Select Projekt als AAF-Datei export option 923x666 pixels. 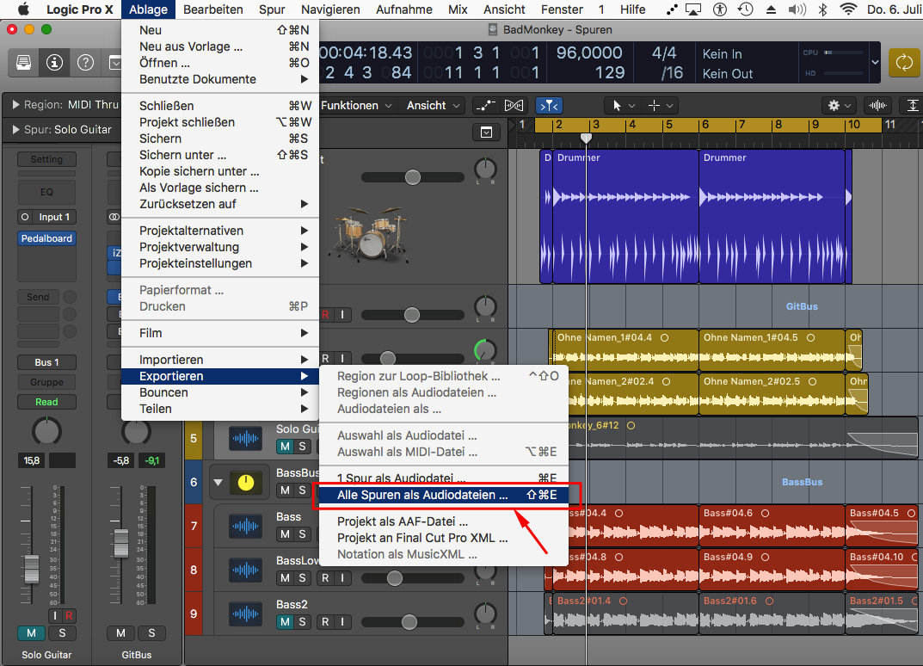(x=443, y=521)
